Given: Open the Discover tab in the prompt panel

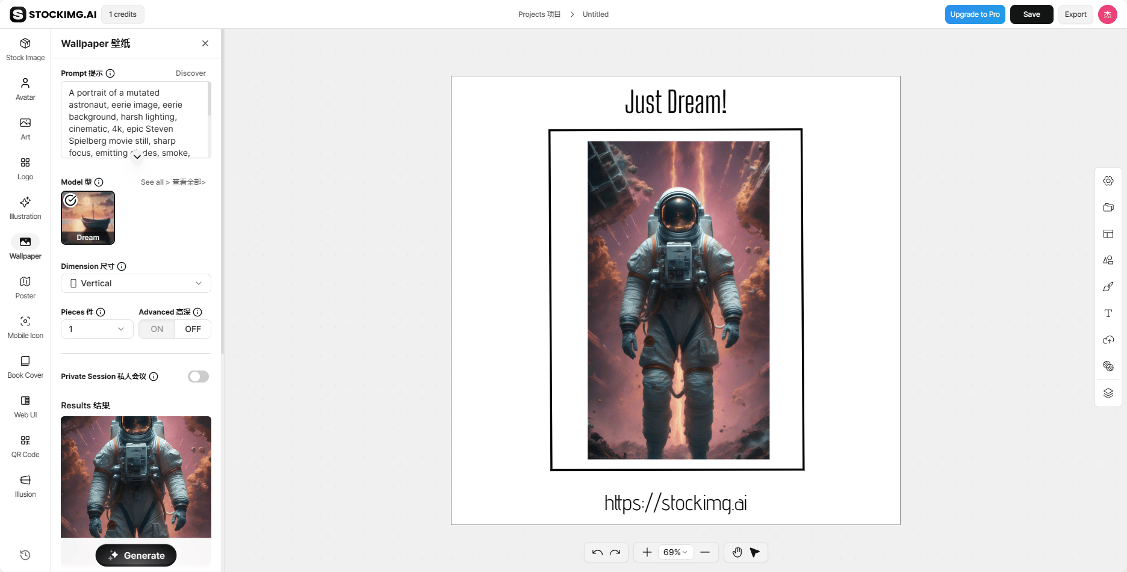Looking at the screenshot, I should 190,73.
